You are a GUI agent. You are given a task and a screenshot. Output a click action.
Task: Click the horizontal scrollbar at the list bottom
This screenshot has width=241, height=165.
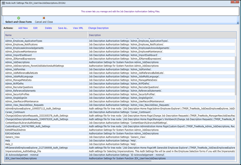point(78,161)
